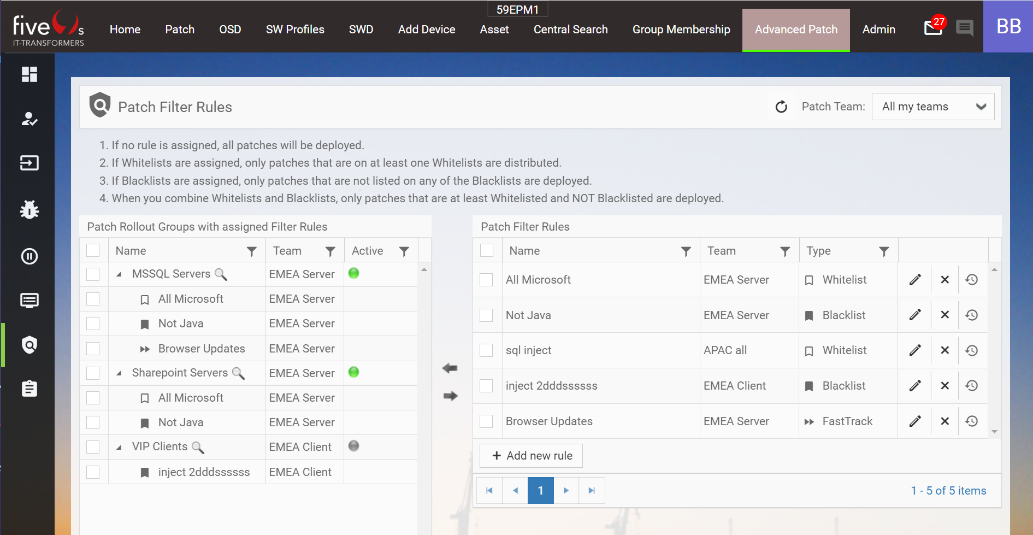Viewport: 1033px width, 535px height.
Task: Click the left arrow assign icon
Action: (450, 368)
